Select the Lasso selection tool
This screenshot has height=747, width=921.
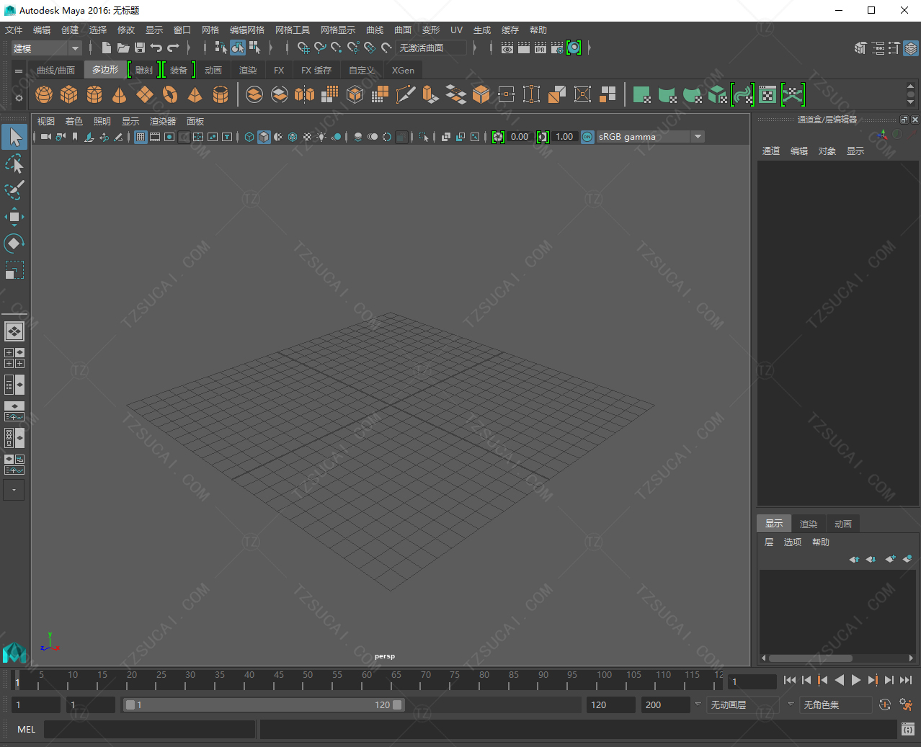click(14, 165)
